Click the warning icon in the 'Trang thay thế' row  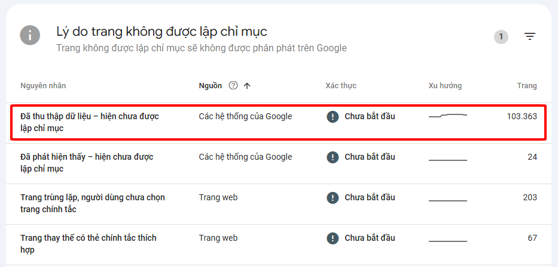pyautogui.click(x=333, y=238)
